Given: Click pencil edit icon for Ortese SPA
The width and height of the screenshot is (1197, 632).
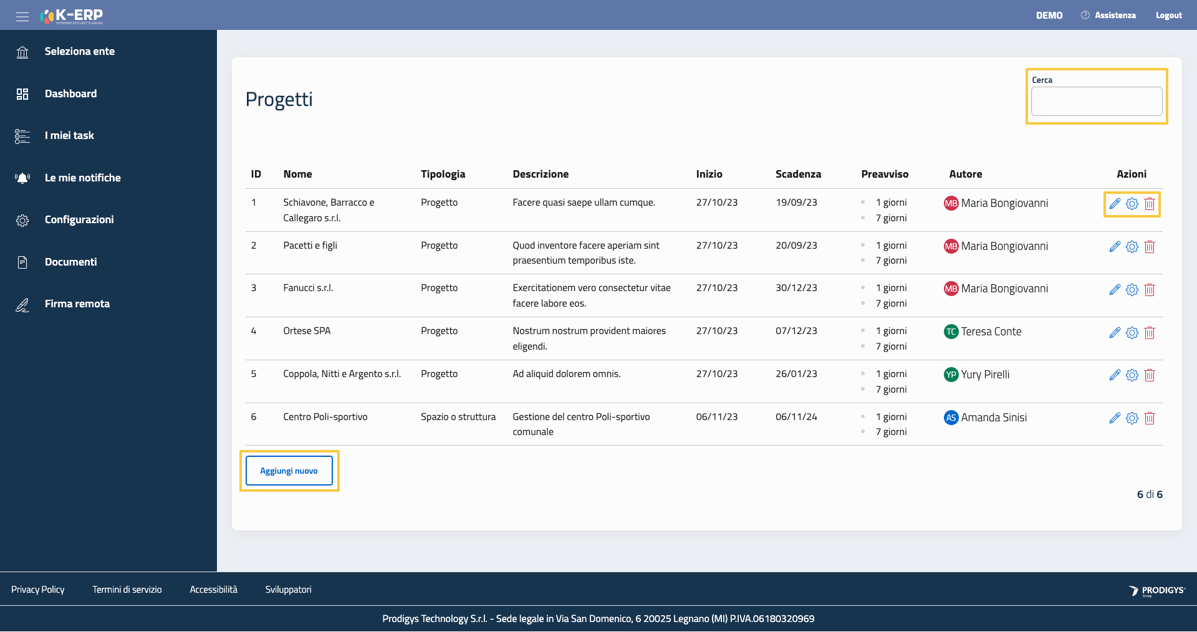Looking at the screenshot, I should coord(1115,333).
